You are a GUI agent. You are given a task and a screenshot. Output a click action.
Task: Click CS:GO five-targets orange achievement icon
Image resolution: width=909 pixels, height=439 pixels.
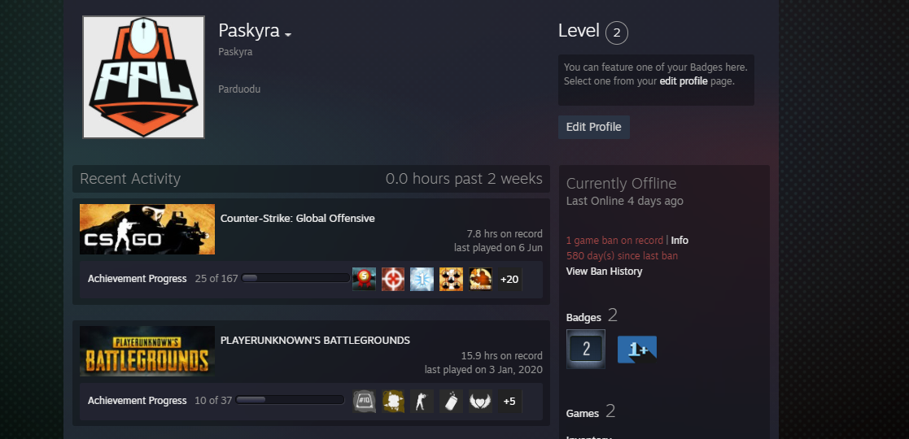point(451,279)
